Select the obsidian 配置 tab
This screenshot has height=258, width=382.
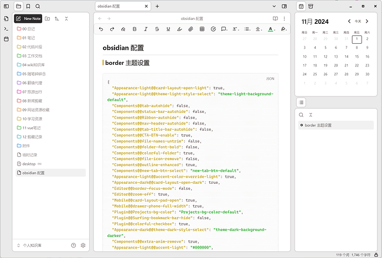point(123,6)
